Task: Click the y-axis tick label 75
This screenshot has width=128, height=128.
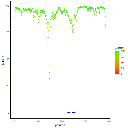Action: (x=8, y=33)
